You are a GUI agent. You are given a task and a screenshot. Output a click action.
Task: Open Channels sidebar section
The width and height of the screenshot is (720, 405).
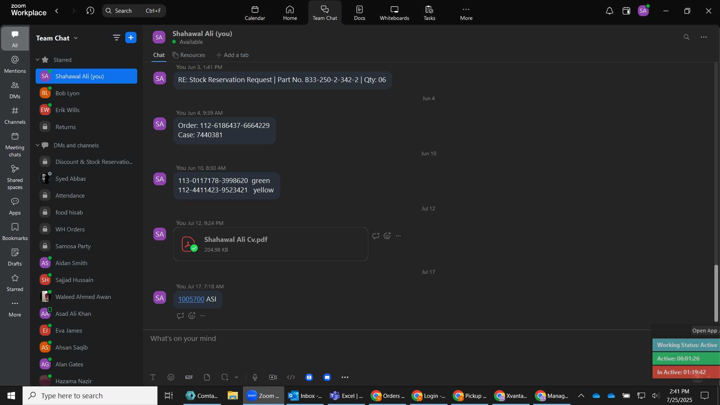pyautogui.click(x=15, y=115)
